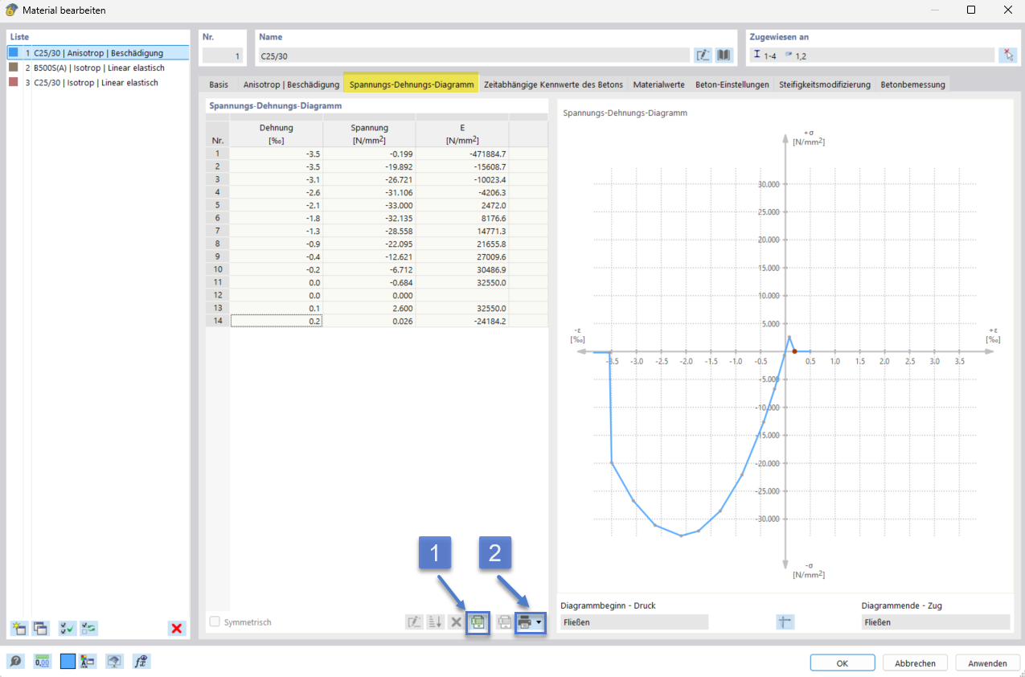Click the red swatch of material 3
1025x677 pixels.
(13, 82)
